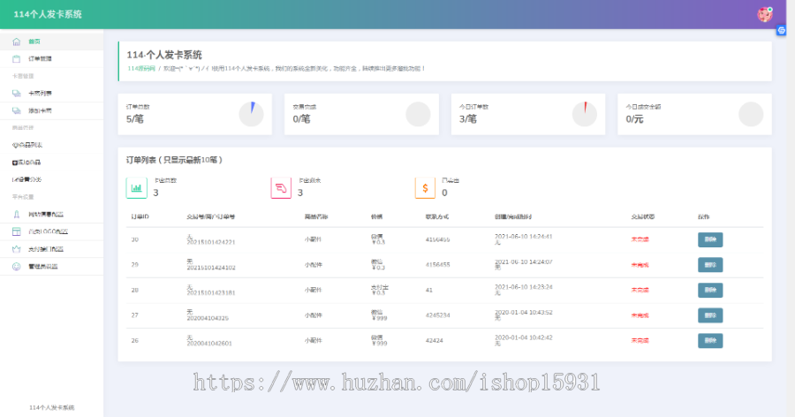Click the card list icon in sidebar
The height and width of the screenshot is (417, 795).
pyautogui.click(x=16, y=94)
